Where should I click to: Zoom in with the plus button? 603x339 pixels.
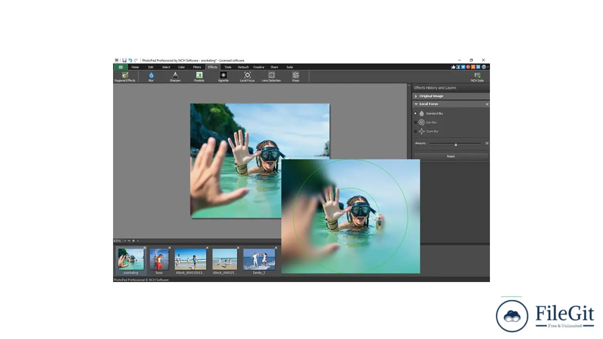click(x=133, y=241)
